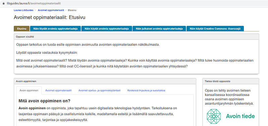Open Näin käytät Creative Commons -lisenssejä tab

[215, 29]
